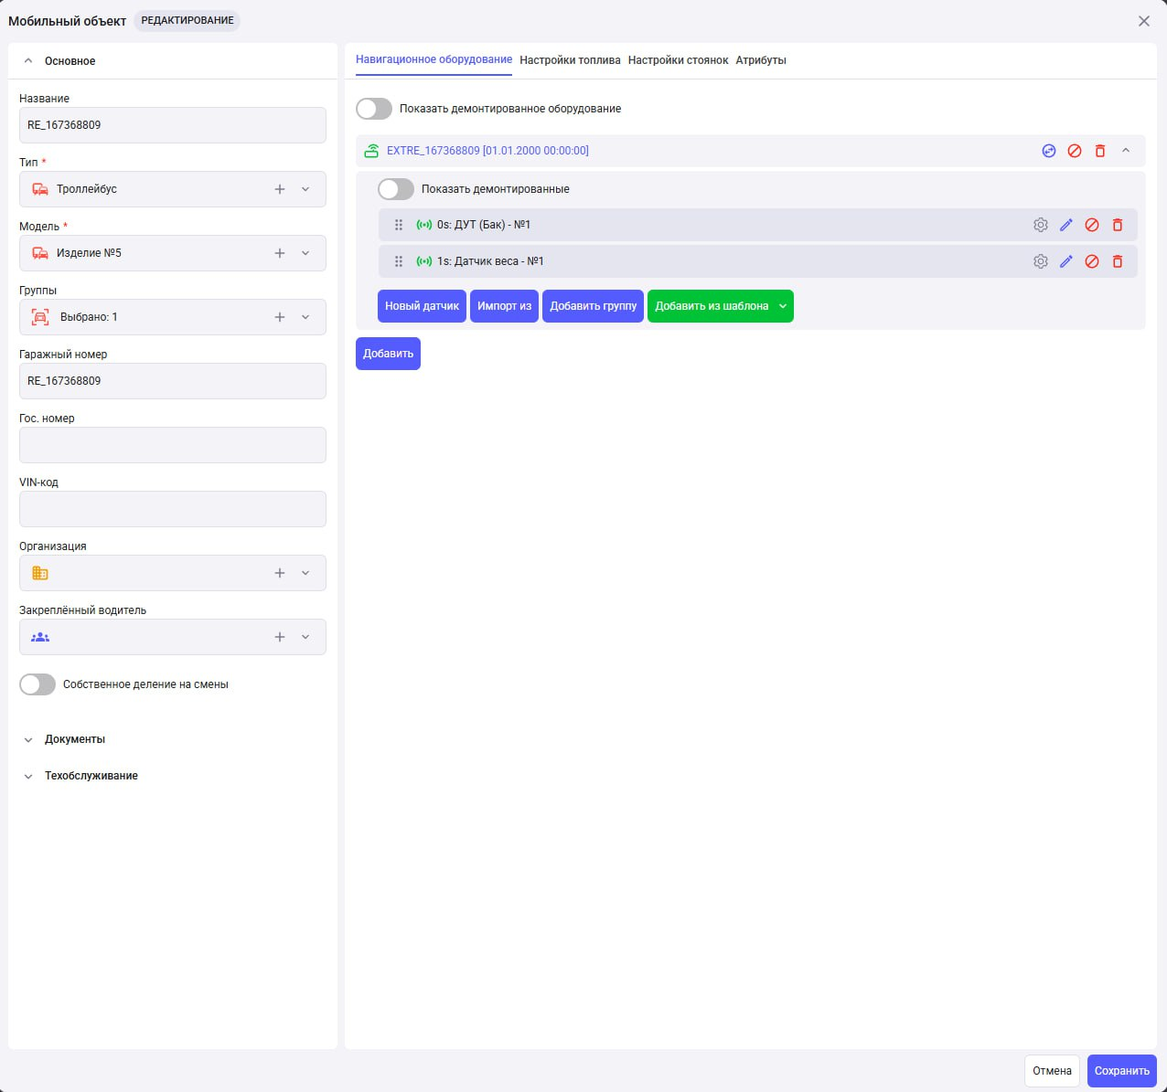Viewport: 1167px width, 1092px height.
Task: Open the Добавить из шаблона dropdown arrow
Action: coord(783,306)
